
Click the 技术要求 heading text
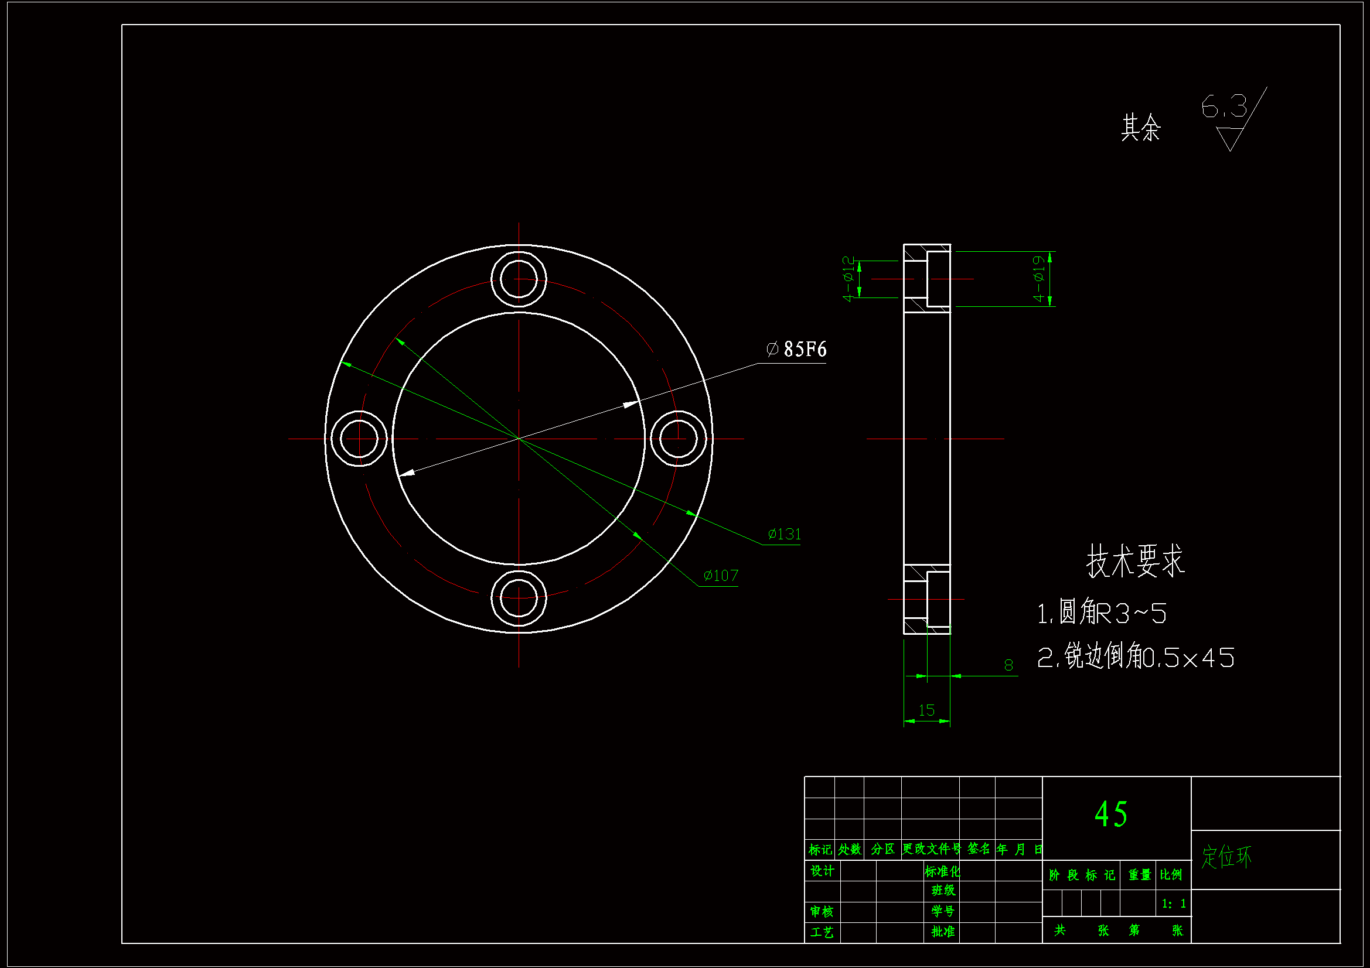[1135, 560]
